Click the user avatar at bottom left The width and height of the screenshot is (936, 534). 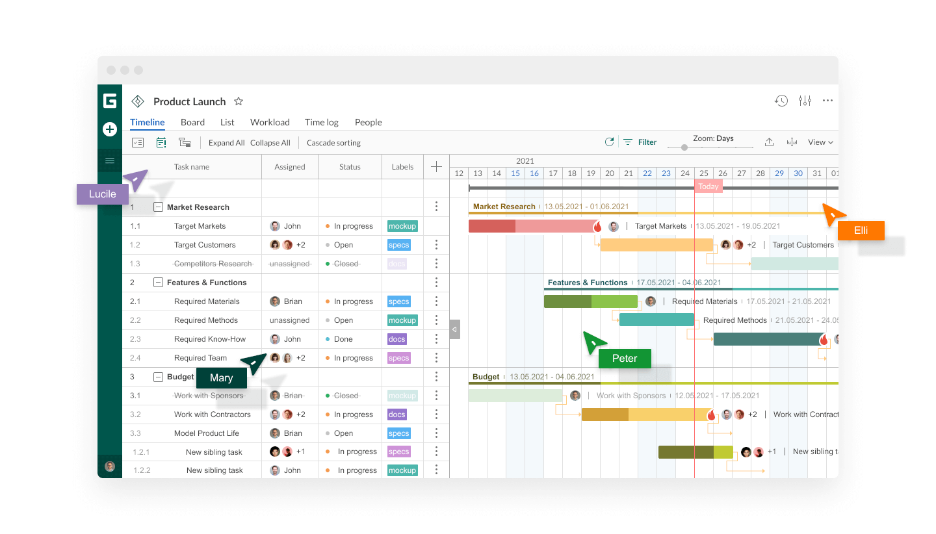(109, 466)
